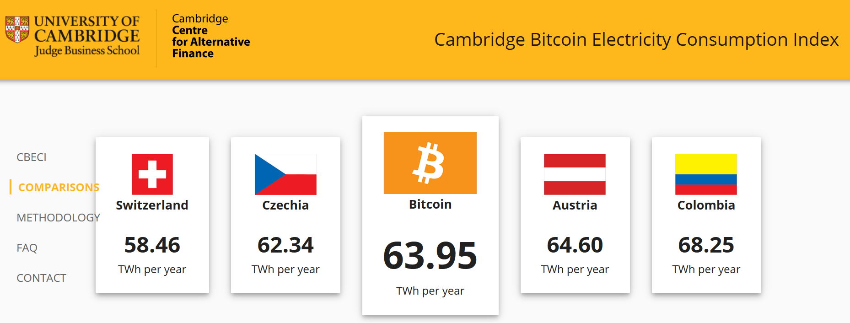Viewport: 850px width, 323px height.
Task: Open the CBECI menu item
Action: tap(32, 157)
